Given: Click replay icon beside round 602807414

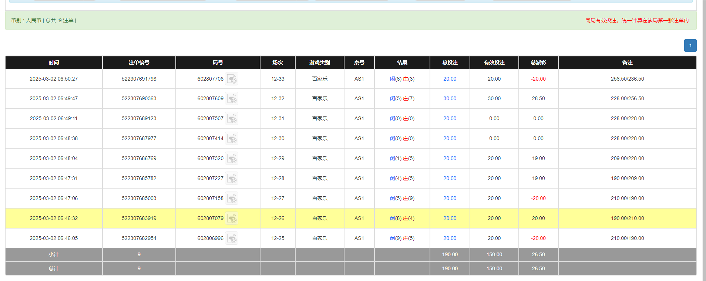Looking at the screenshot, I should coord(232,139).
